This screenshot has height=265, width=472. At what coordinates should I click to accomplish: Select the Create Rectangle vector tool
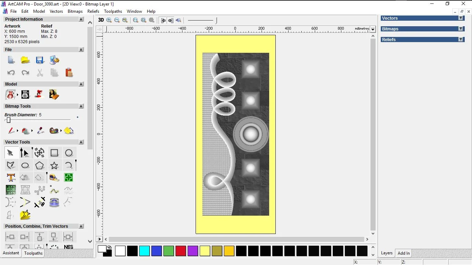pyautogui.click(x=54, y=153)
